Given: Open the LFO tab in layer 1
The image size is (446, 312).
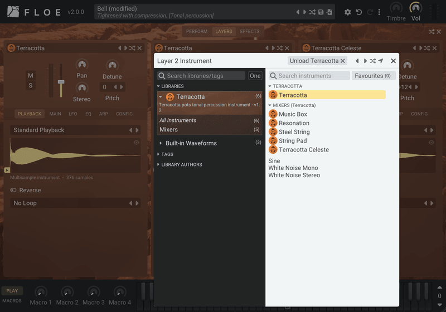Looking at the screenshot, I should pos(73,114).
